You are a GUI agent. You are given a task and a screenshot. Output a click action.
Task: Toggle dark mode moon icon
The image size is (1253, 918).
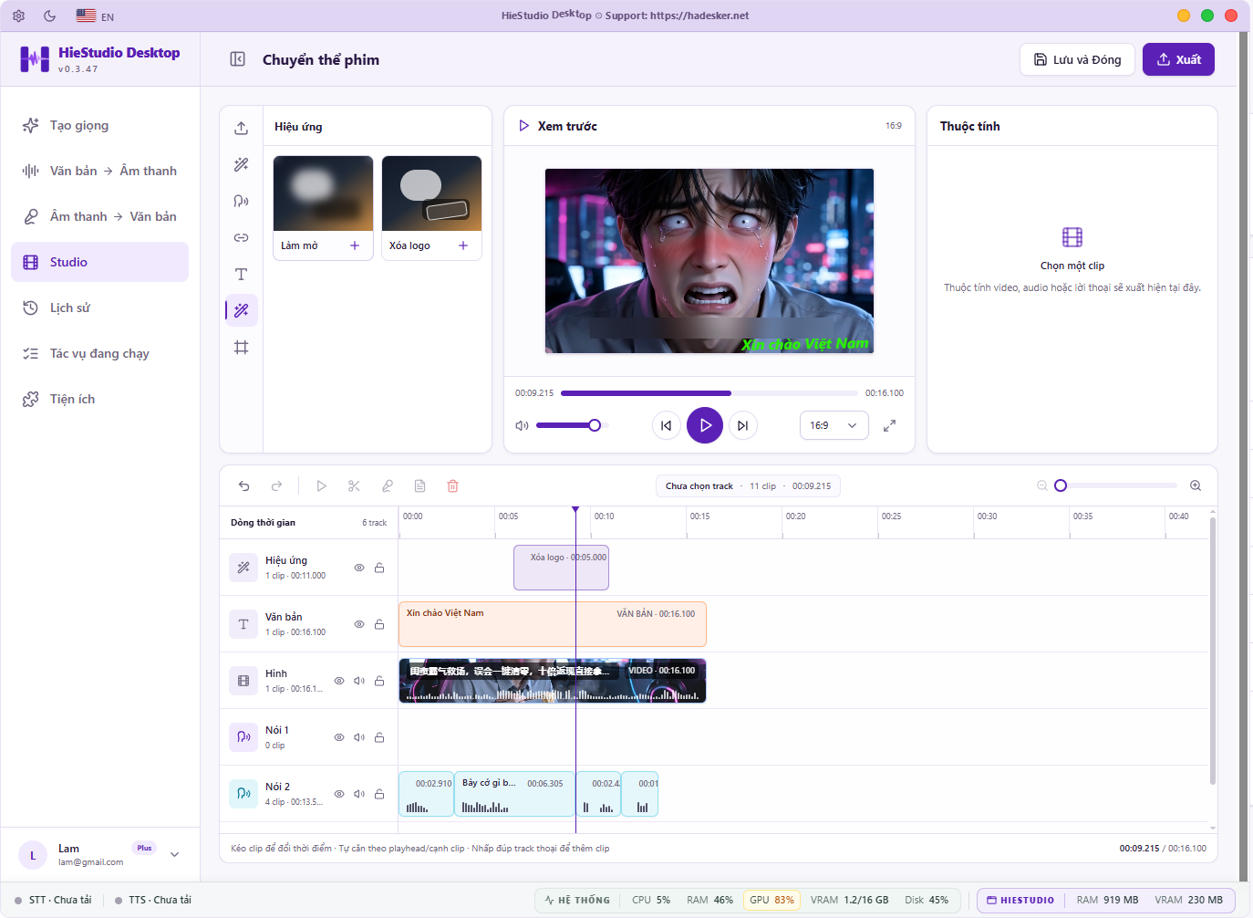[x=50, y=16]
